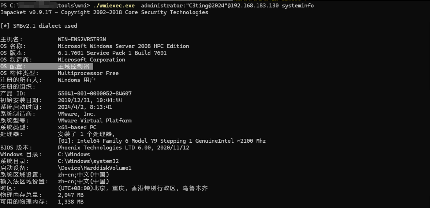Click the Microsoft Corporation manufacturer value
The width and height of the screenshot is (430, 208).
click(91, 60)
